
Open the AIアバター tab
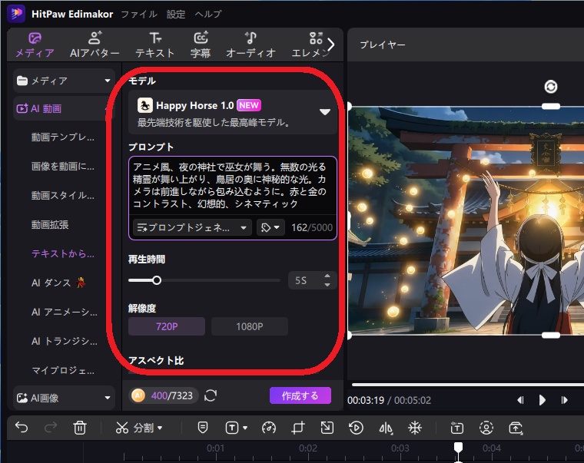(x=95, y=45)
